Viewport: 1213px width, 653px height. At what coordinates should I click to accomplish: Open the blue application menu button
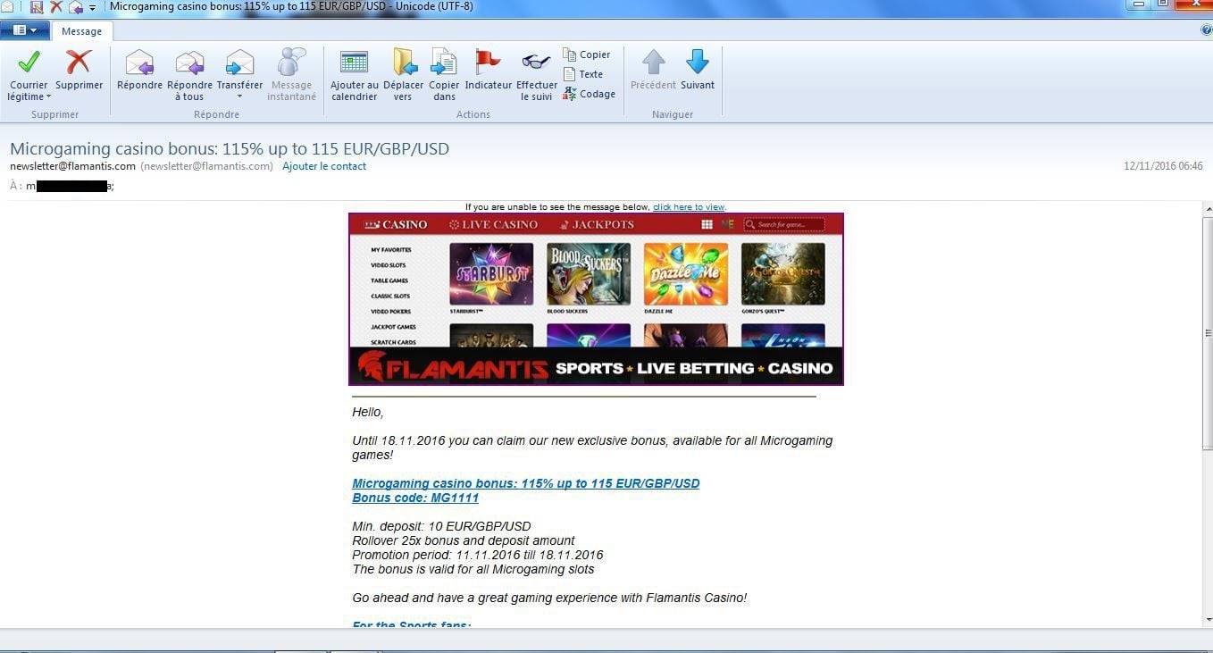pyautogui.click(x=24, y=30)
